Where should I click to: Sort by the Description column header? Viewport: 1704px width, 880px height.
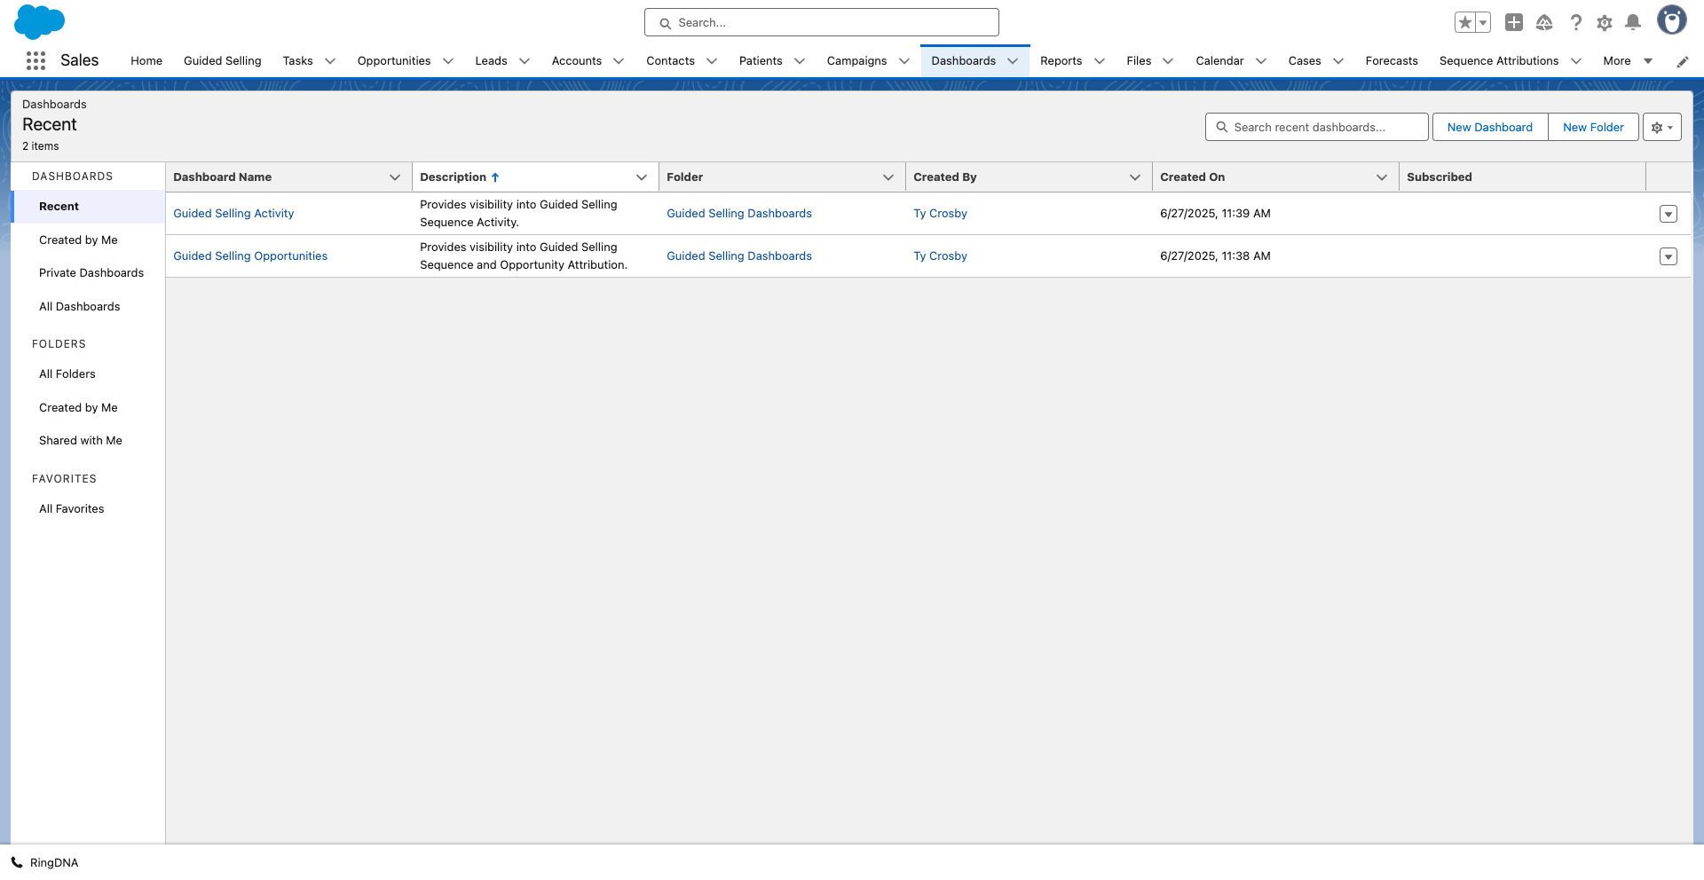click(x=454, y=177)
